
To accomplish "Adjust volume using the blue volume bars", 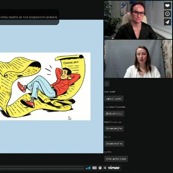I will pos(88,168).
